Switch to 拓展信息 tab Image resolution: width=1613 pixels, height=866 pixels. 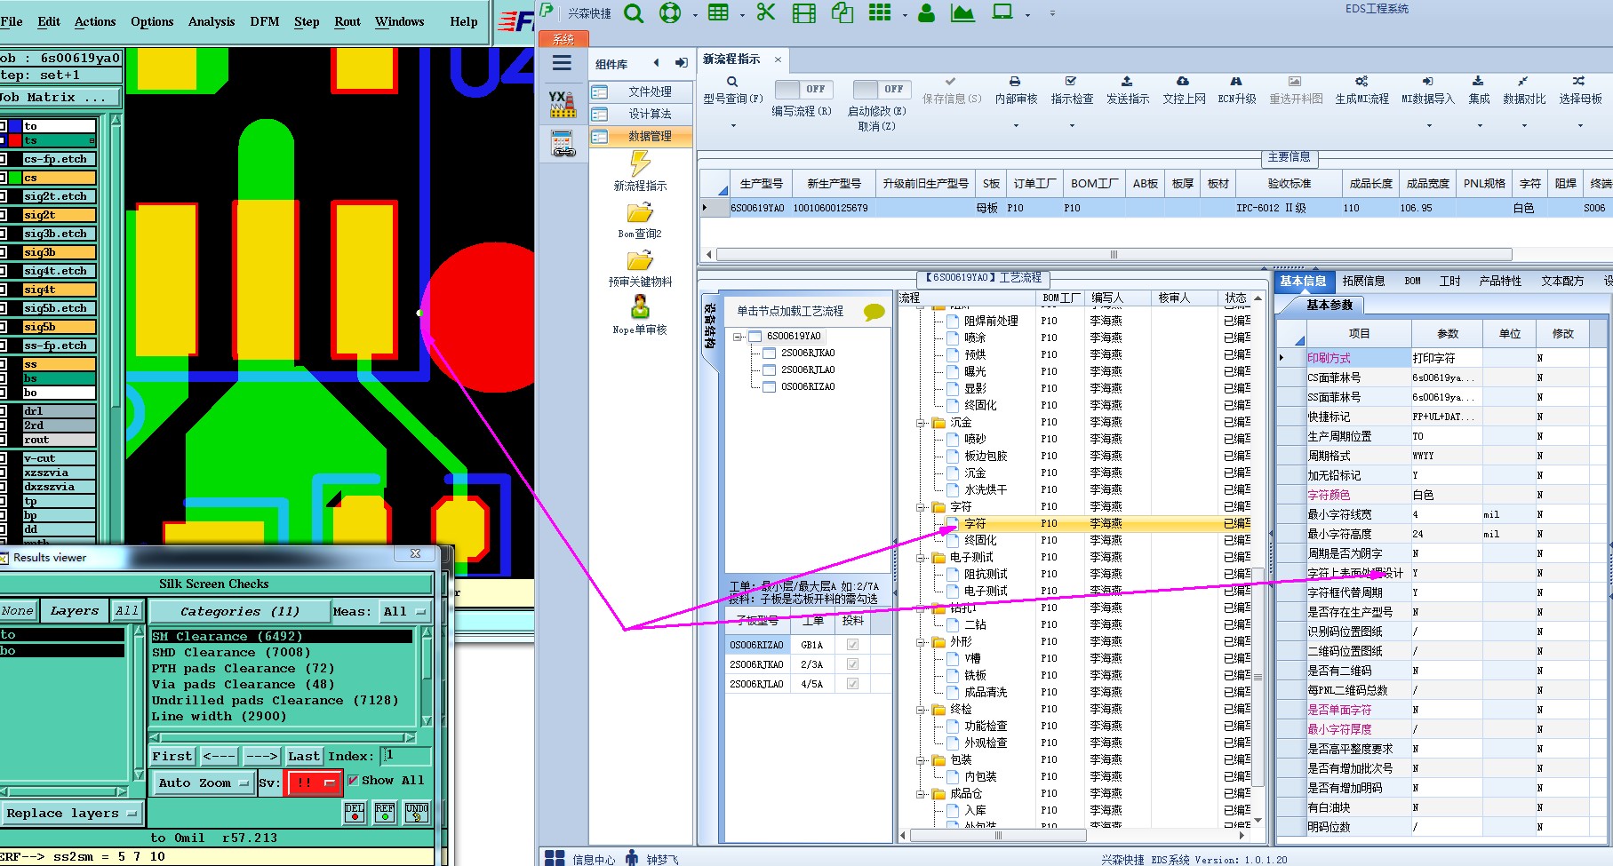1363,281
